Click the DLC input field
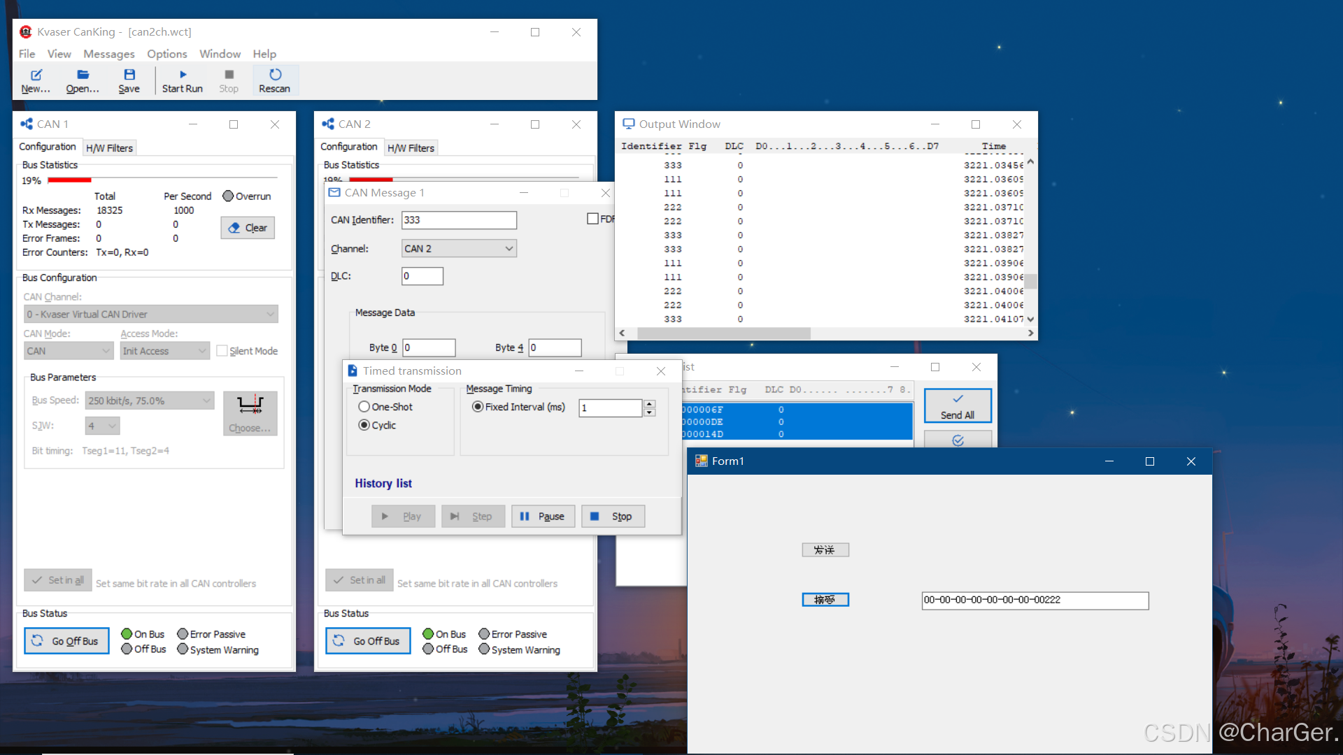This screenshot has width=1343, height=755. pyautogui.click(x=422, y=276)
